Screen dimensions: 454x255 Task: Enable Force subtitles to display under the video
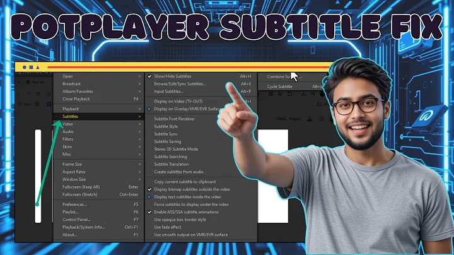(x=191, y=205)
